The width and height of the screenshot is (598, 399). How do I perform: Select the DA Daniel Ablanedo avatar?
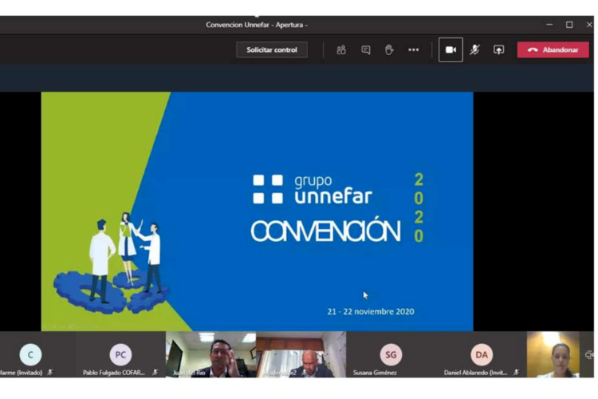tap(482, 354)
